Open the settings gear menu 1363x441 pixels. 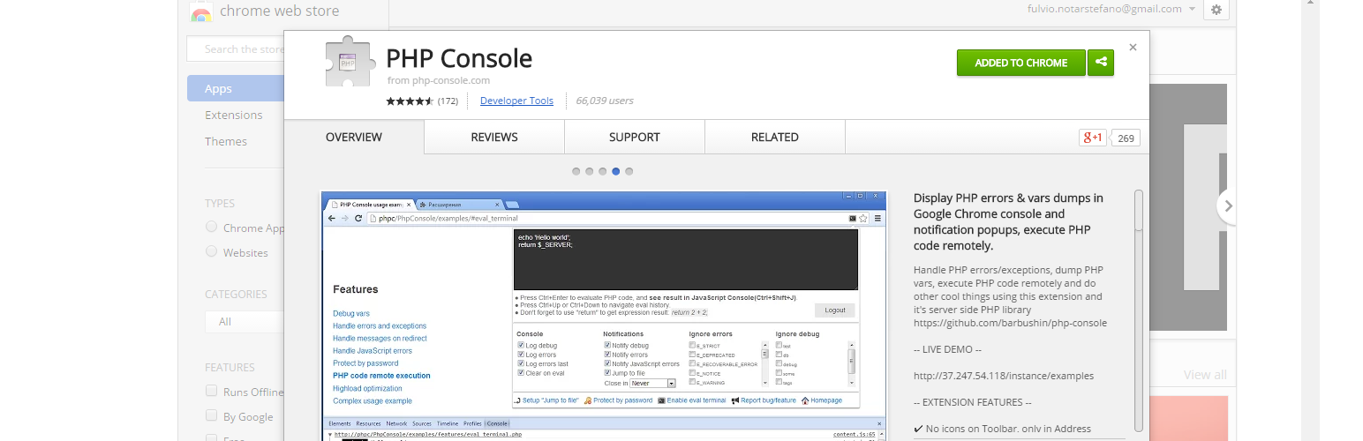coord(1216,10)
